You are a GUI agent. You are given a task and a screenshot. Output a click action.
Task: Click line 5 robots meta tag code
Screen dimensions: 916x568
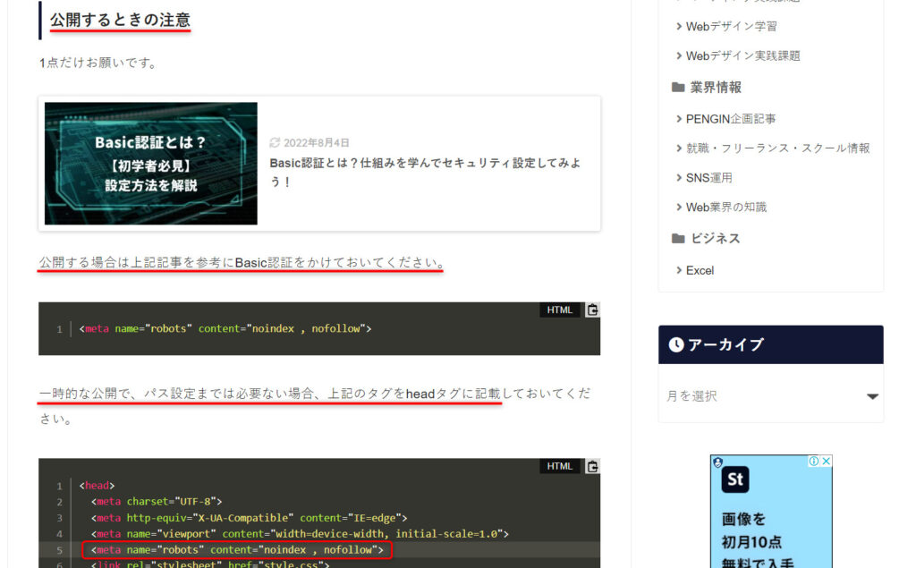tap(237, 550)
